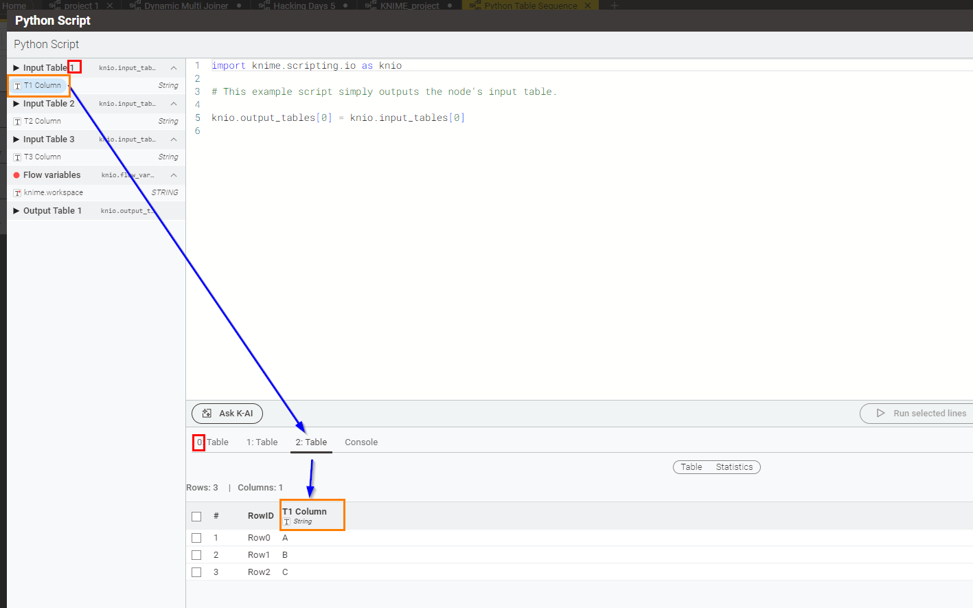Click the play icon in Run selected lines
This screenshot has width=973, height=608.
(x=880, y=414)
